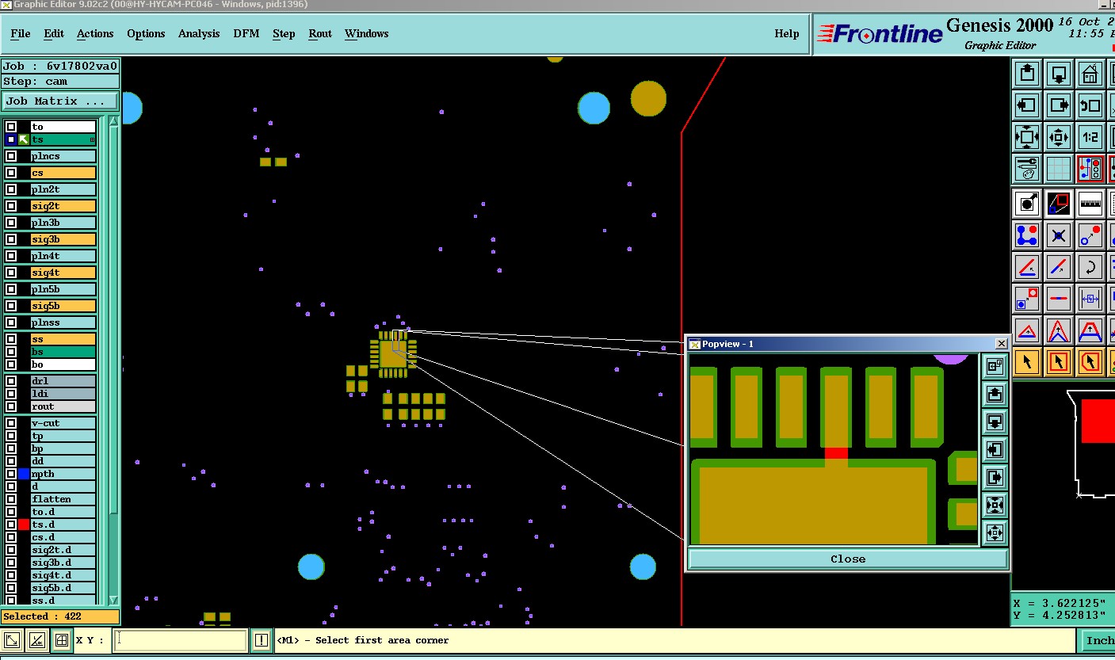Click the Popview window-swap top icon
Image resolution: width=1115 pixels, height=660 pixels.
[x=995, y=366]
